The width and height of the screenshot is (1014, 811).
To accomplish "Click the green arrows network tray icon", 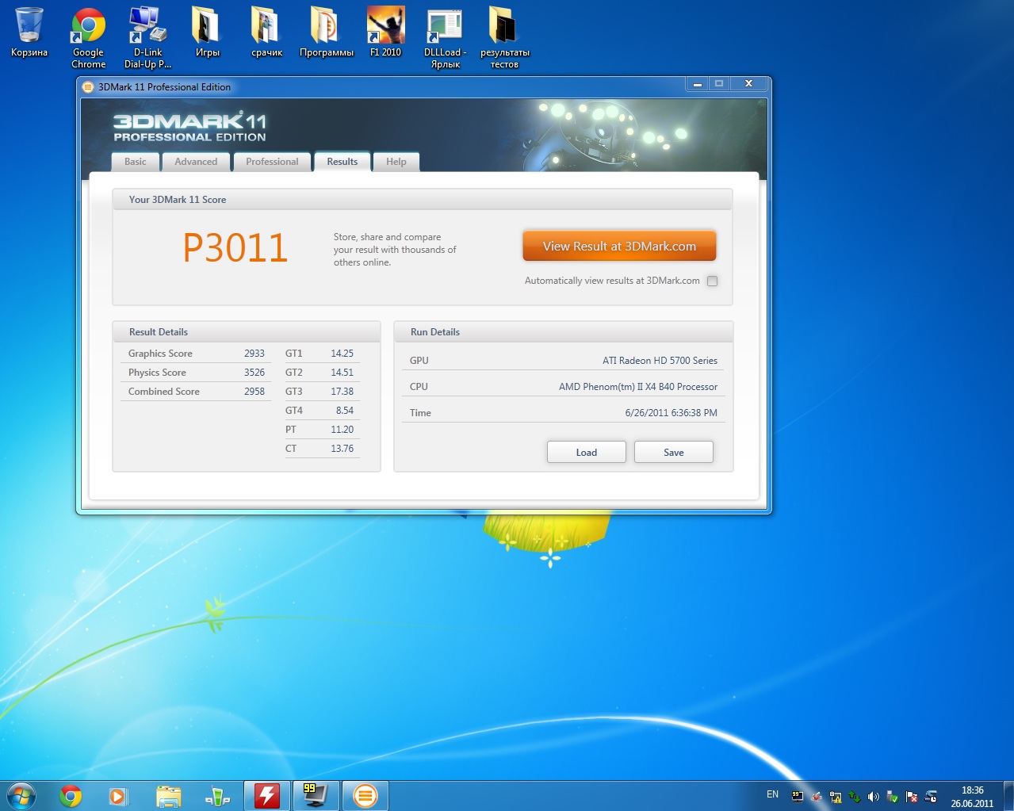I will tap(855, 797).
